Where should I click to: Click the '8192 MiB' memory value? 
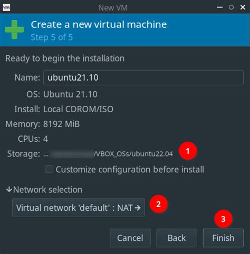click(61, 124)
